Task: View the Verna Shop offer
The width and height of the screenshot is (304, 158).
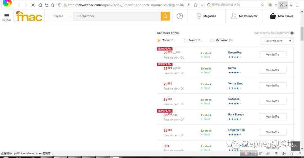Action: tap(272, 86)
